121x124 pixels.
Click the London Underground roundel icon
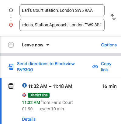(x=24, y=95)
